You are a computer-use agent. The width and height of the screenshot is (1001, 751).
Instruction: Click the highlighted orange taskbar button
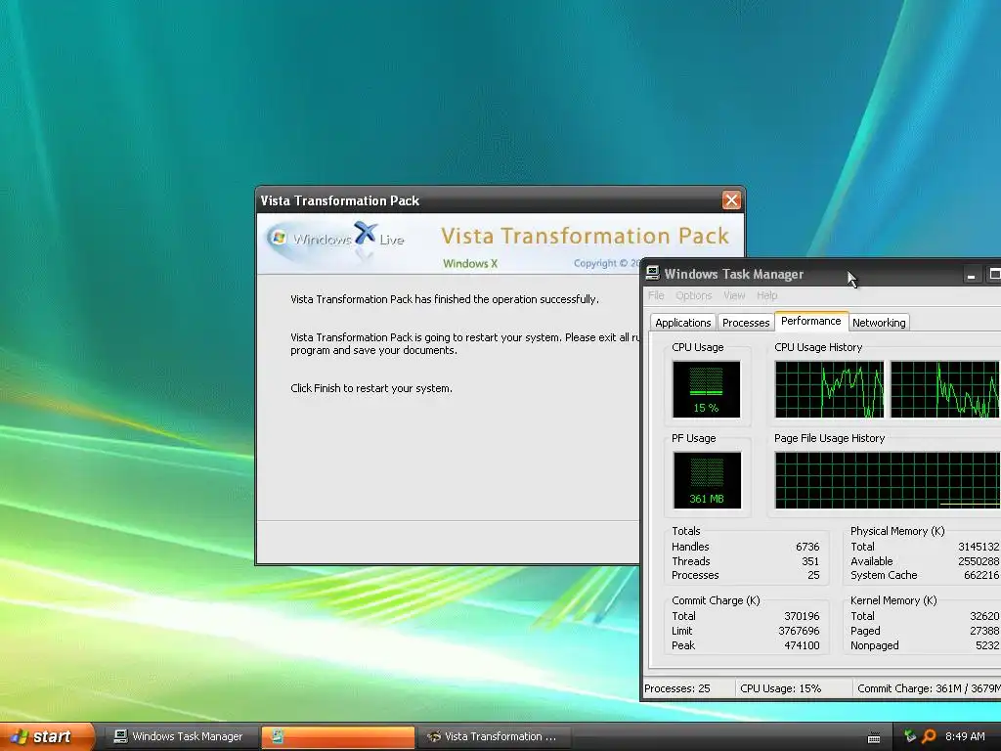337,736
